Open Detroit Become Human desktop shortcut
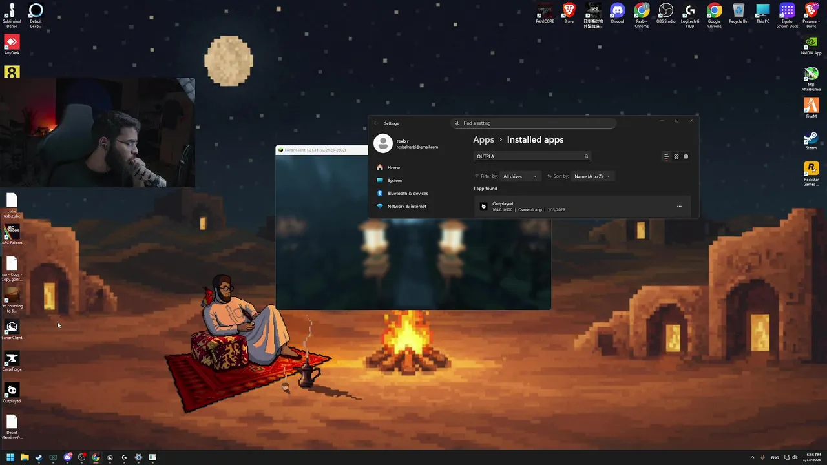The height and width of the screenshot is (465, 827). 36,14
